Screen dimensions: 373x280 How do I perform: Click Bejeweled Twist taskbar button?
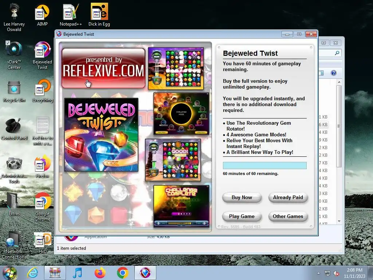(x=145, y=273)
